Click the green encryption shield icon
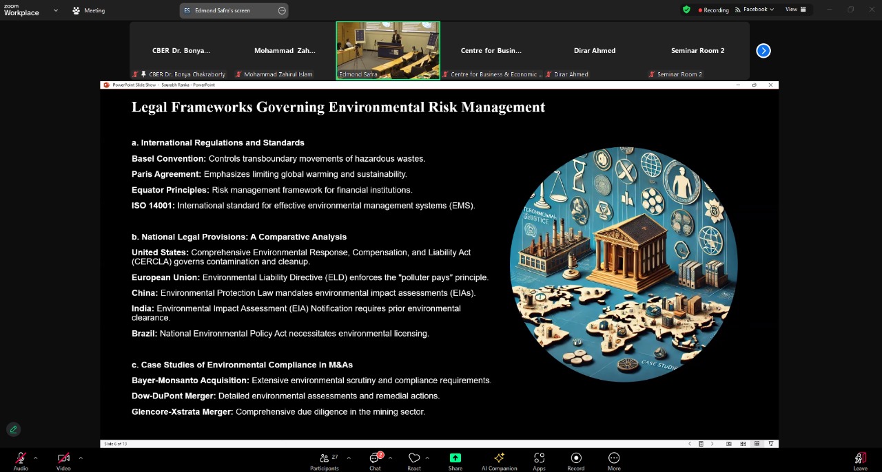882x472 pixels. tap(686, 10)
